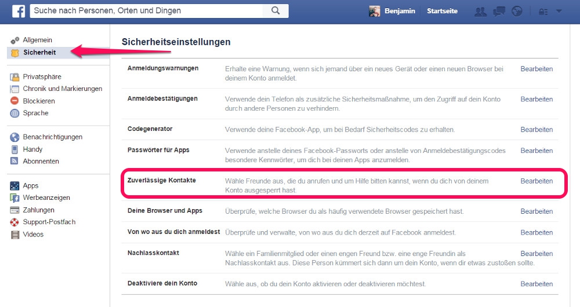Click the Zuverlässige Kontakte title
Screen dimensions: 580x307
point(162,180)
